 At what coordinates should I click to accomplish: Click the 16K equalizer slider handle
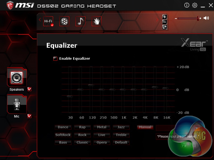click(x=166, y=88)
